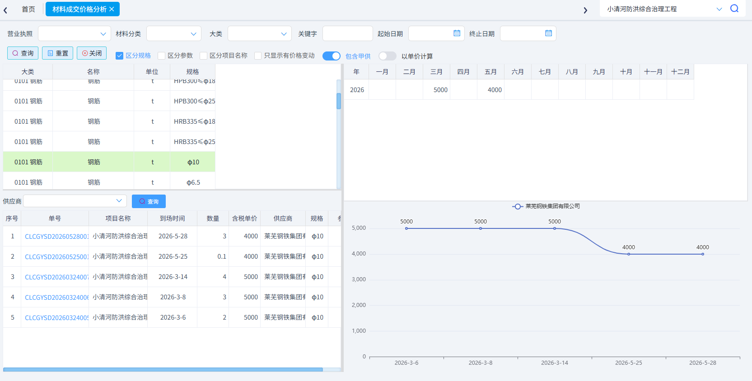Screen dimensions: 752x381
Task: Click the 重置 button
Action: pyautogui.click(x=58, y=53)
